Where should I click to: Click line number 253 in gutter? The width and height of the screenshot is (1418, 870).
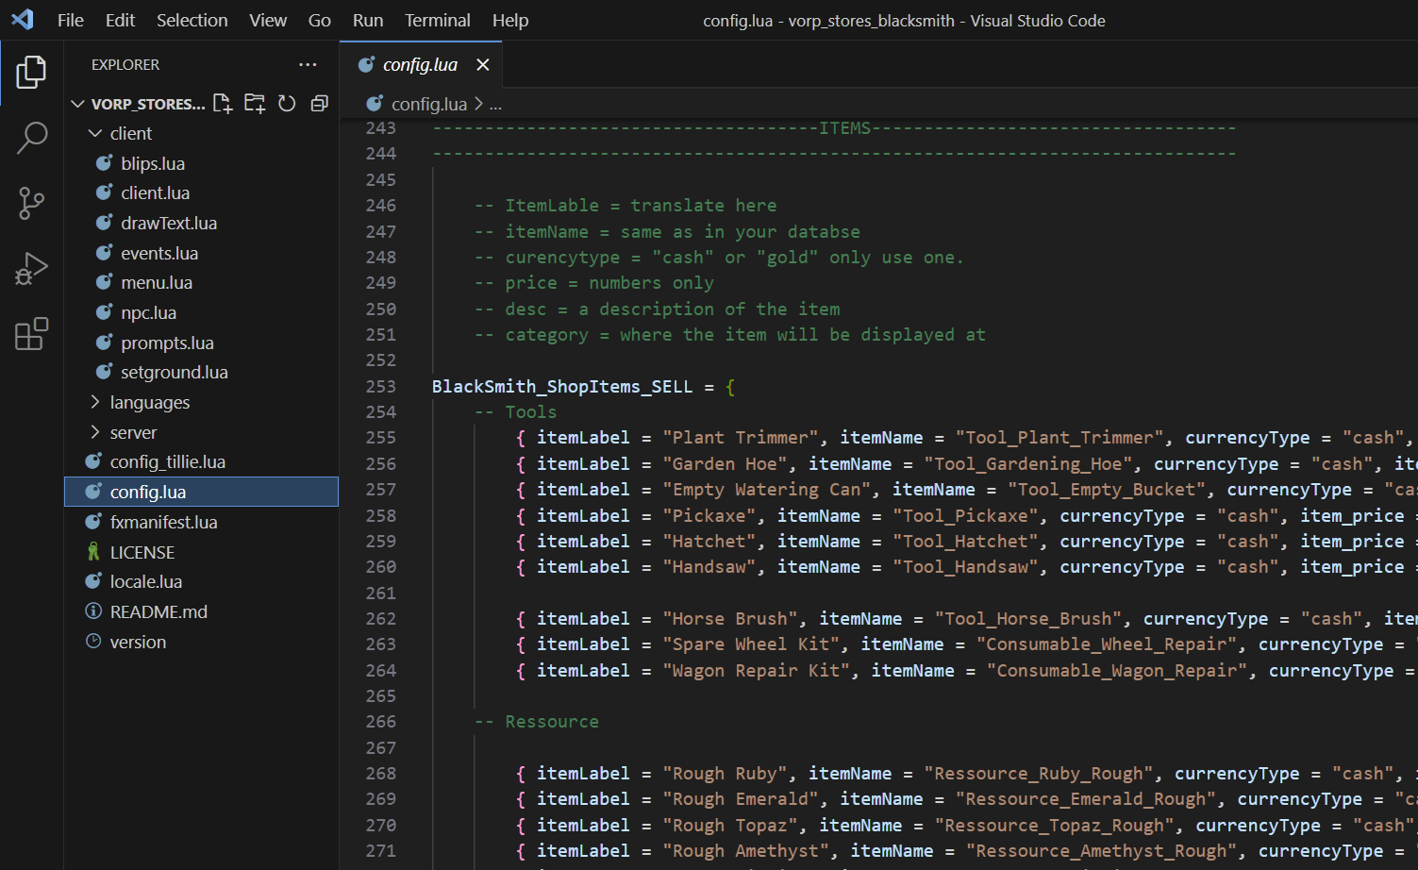381,386
